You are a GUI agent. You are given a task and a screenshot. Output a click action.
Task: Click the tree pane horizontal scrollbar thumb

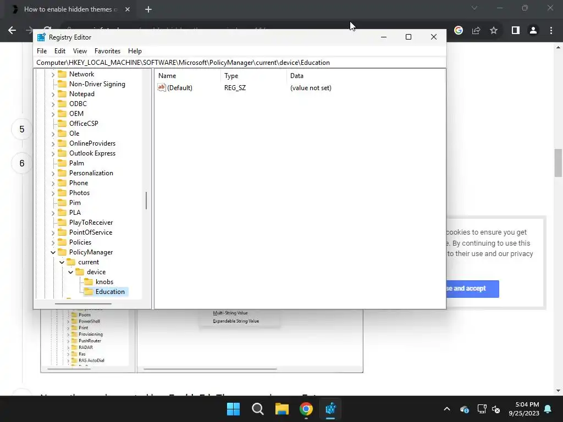(83, 304)
